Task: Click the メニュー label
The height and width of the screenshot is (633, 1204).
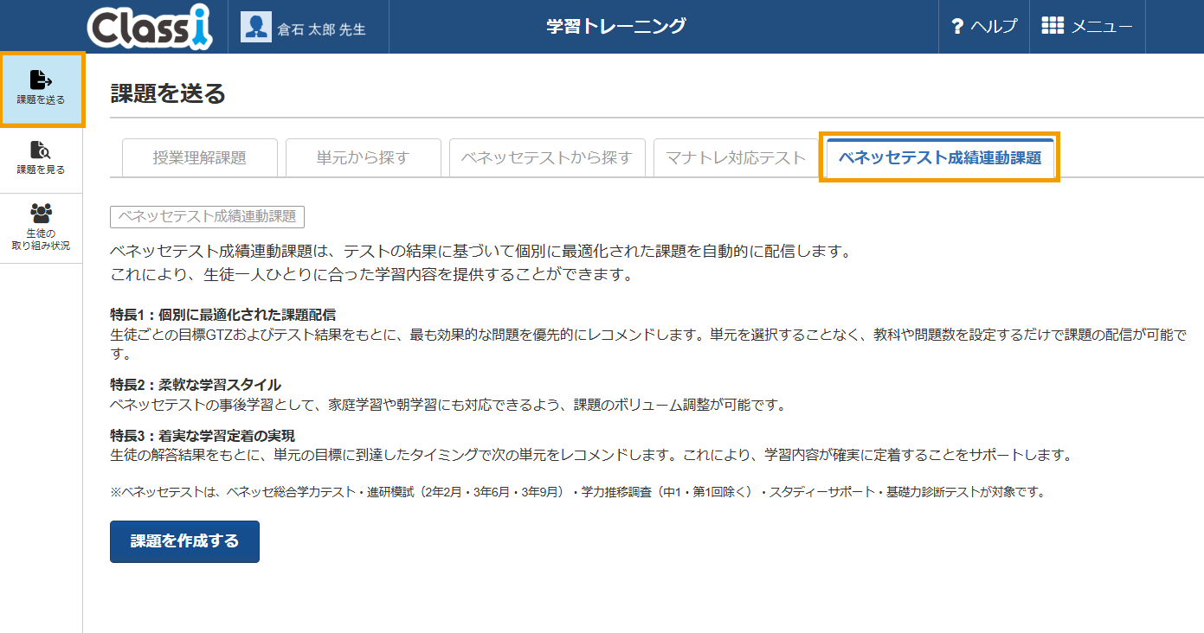Action: tap(1102, 27)
